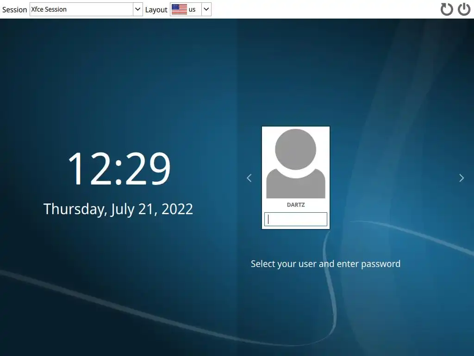This screenshot has height=356, width=474.
Task: Click the reboot icon in top bar
Action: coord(447,9)
